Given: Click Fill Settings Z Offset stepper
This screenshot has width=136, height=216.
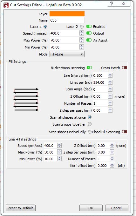Looking at the screenshot, I should coord(110,96).
